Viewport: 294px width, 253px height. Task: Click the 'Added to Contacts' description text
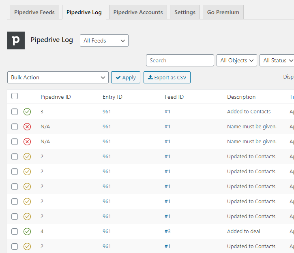point(249,112)
